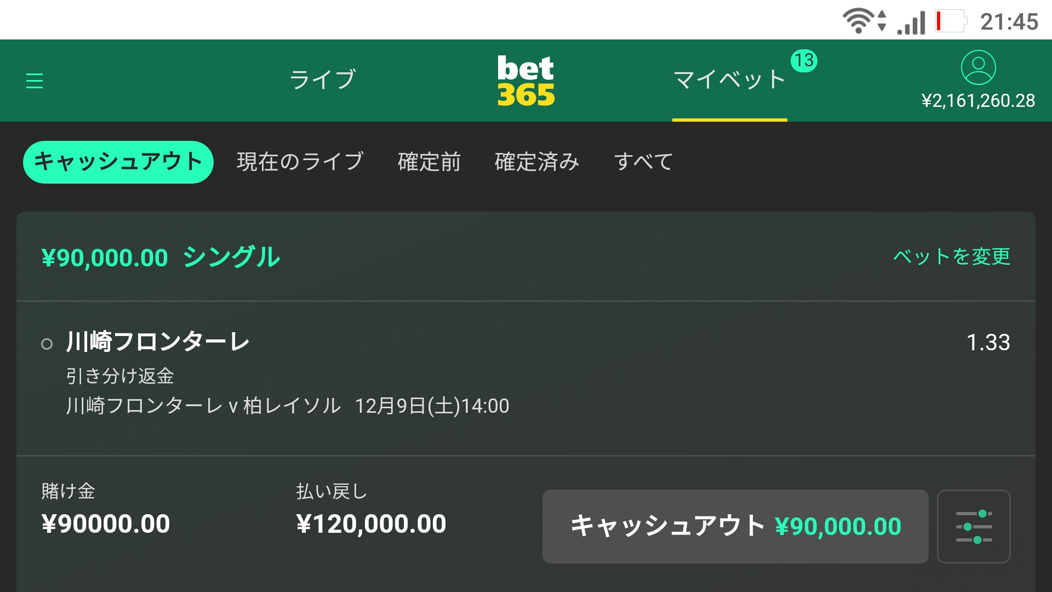
Task: Tap the cellular signal icon
Action: 911,22
